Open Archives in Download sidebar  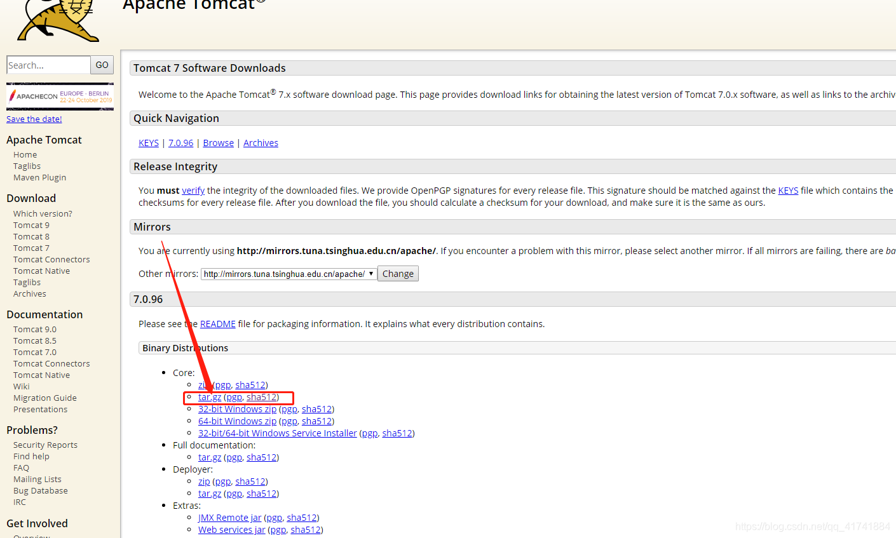30,293
